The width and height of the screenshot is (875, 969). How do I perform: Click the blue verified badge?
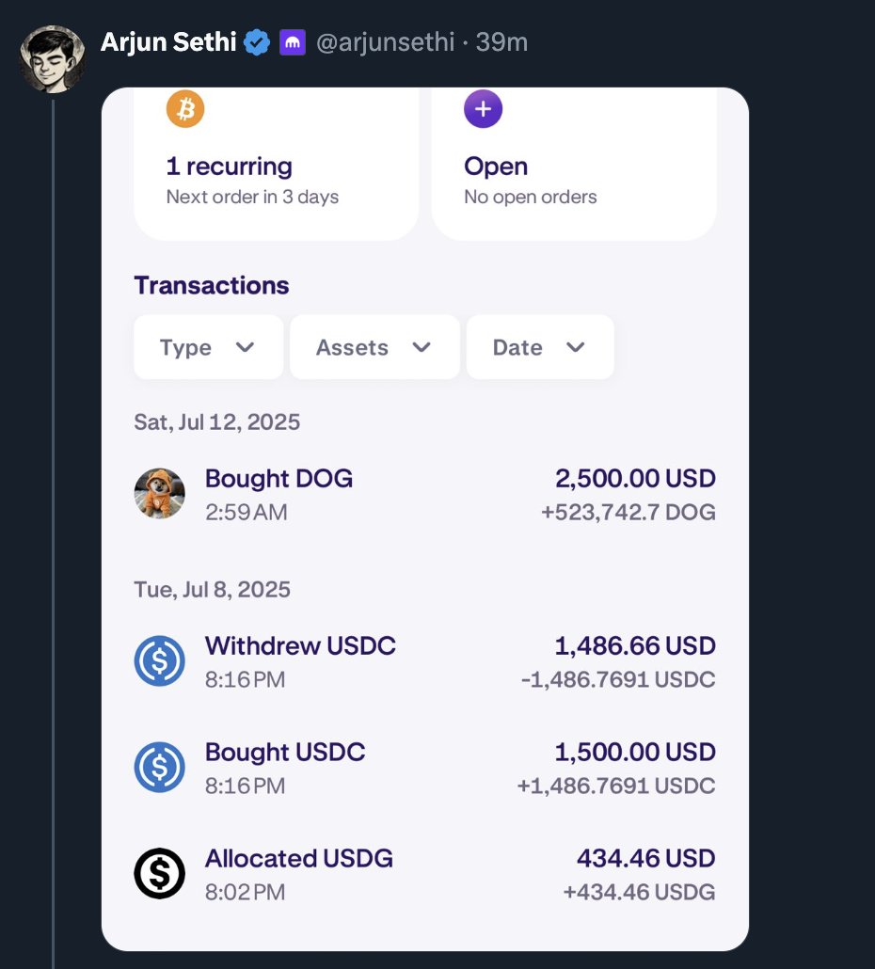pos(257,42)
